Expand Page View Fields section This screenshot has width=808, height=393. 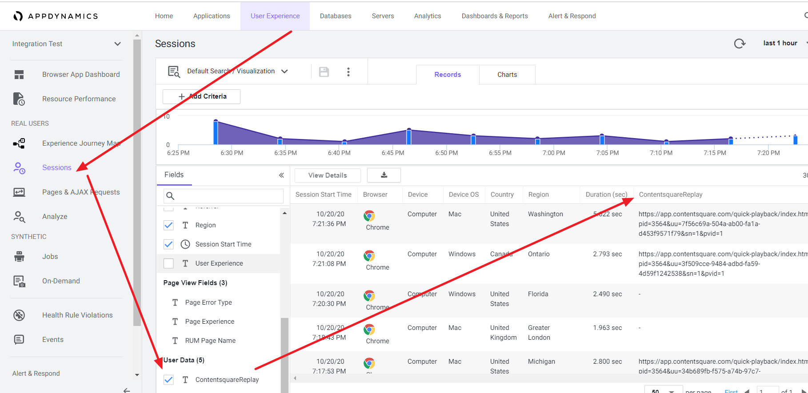195,283
